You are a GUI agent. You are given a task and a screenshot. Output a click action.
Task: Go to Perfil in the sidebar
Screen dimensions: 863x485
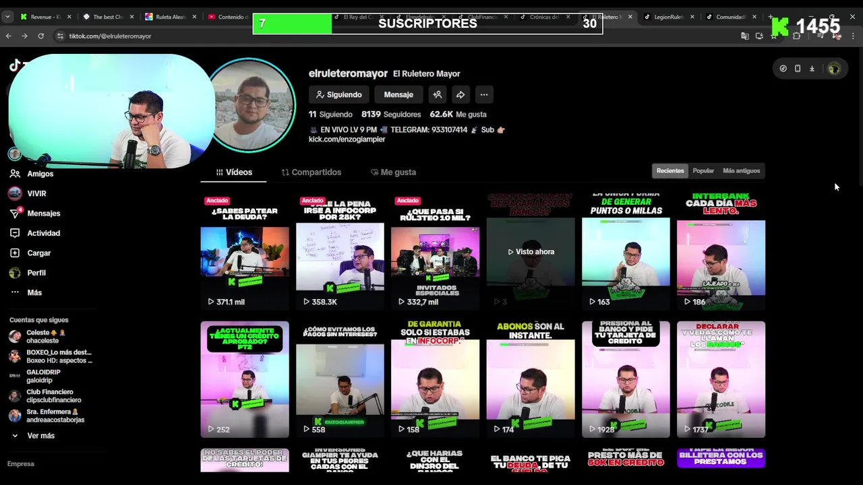coord(28,273)
